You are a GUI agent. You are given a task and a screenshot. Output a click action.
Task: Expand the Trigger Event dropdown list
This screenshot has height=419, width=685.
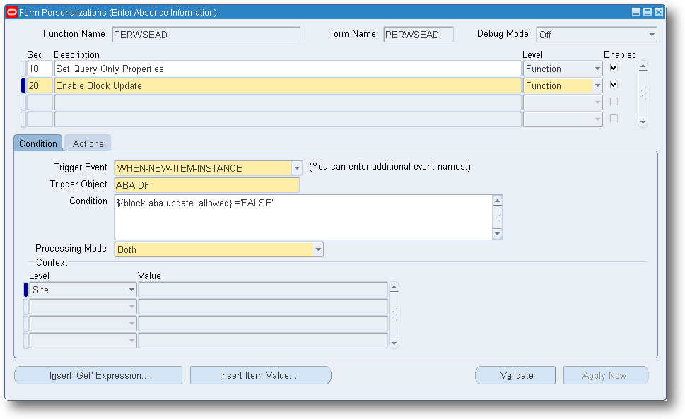coord(297,168)
